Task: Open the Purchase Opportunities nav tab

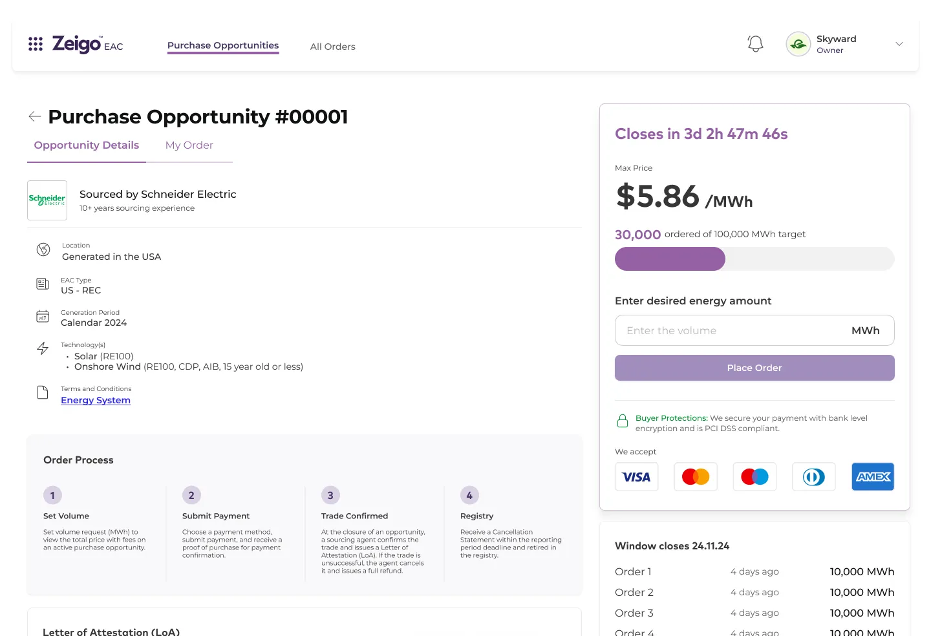Action: tap(223, 45)
